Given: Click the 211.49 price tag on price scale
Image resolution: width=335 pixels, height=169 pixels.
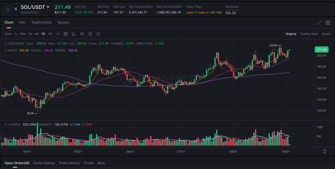Looking at the screenshot, I should click(x=321, y=49).
